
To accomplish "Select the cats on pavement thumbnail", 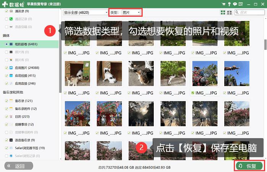I will click(141, 73).
